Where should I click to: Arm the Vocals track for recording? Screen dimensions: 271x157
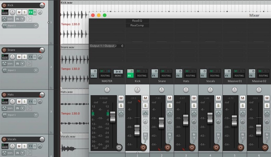tap(4, 139)
